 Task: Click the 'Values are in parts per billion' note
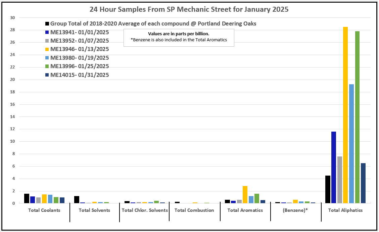coord(179,34)
